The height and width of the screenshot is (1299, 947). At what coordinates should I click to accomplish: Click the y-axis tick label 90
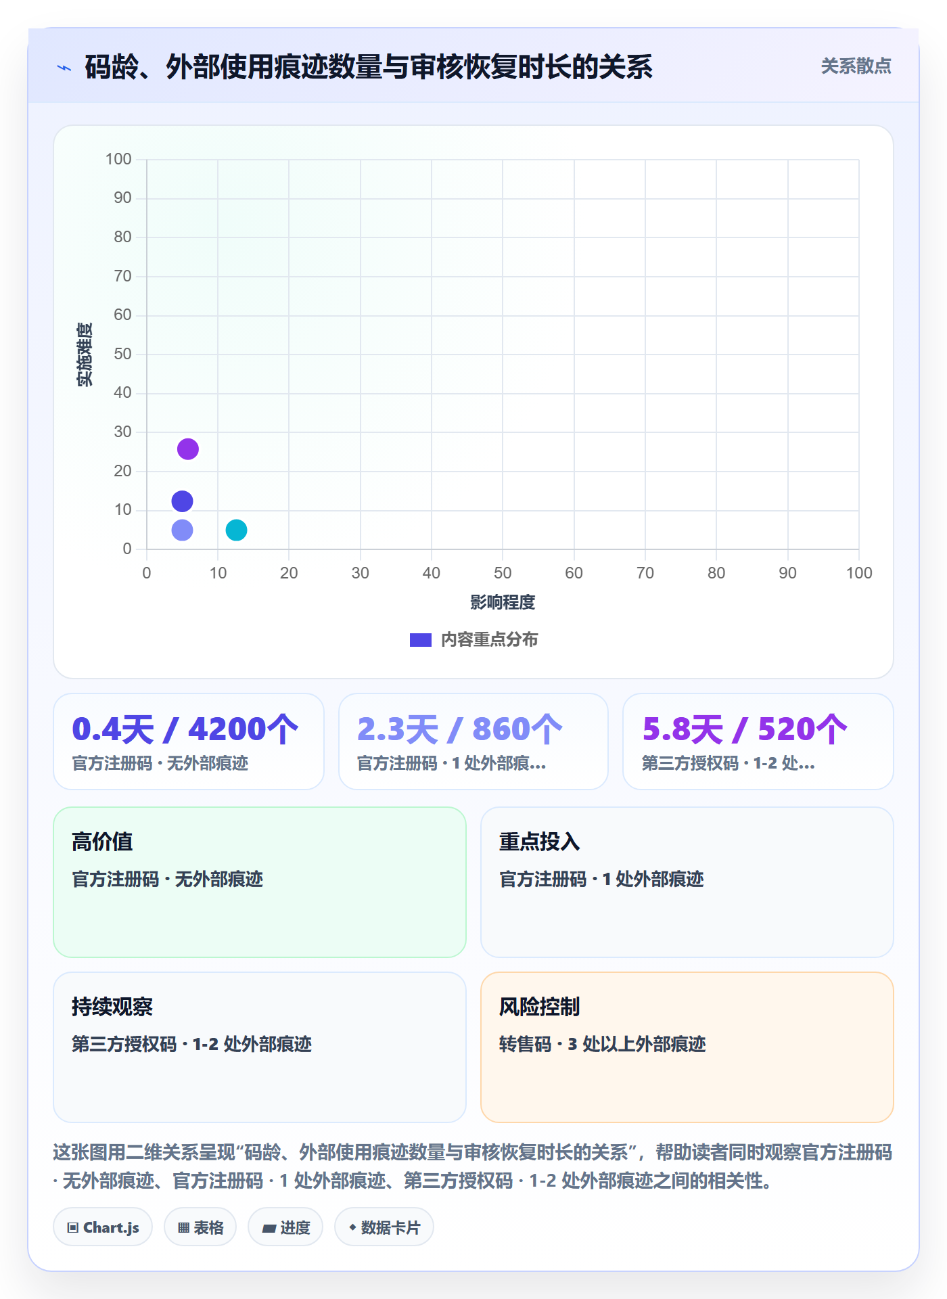[x=122, y=198]
